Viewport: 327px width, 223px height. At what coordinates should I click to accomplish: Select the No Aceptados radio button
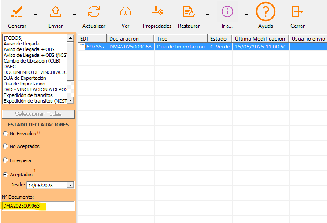(x=5, y=146)
